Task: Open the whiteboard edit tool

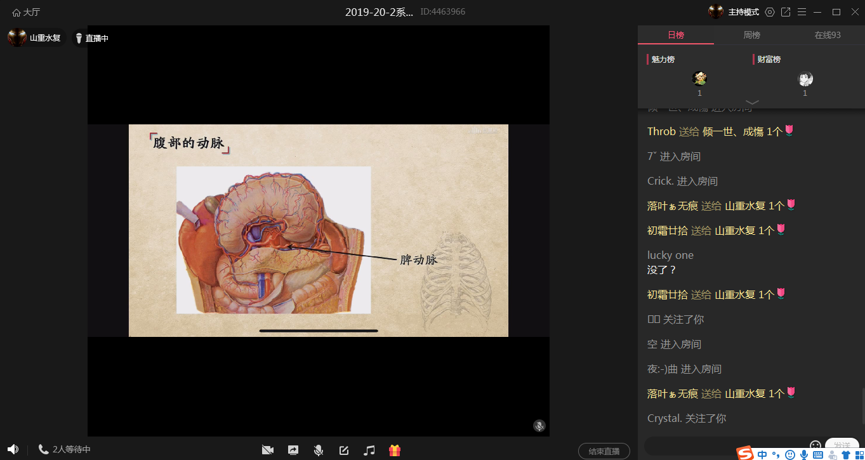Action: [344, 450]
